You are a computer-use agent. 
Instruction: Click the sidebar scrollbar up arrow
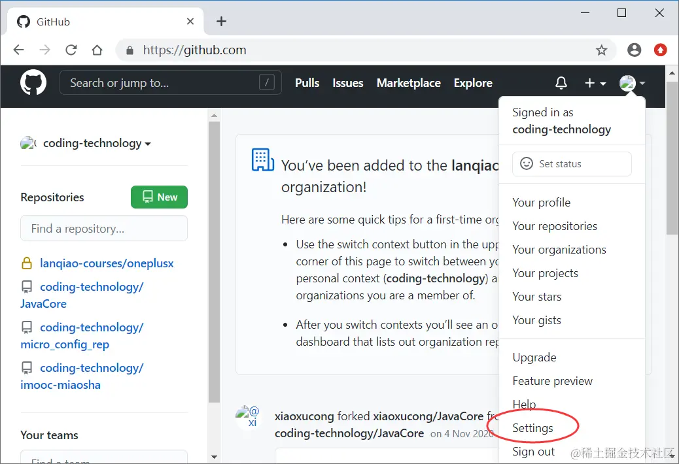214,116
